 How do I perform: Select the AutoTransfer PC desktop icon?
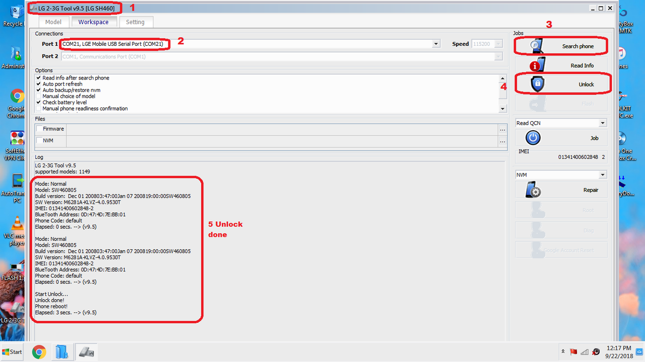coord(17,189)
